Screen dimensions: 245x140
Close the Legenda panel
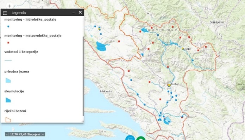[80, 13]
